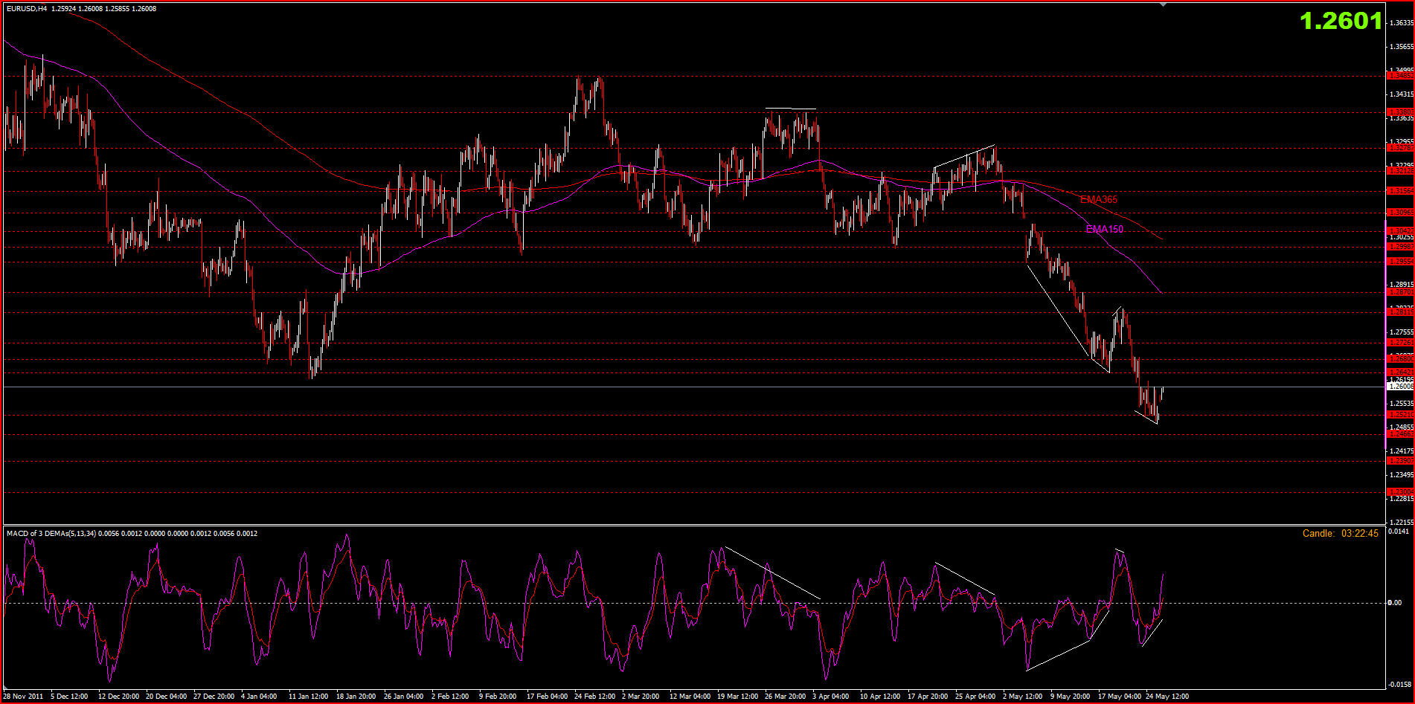Click the 11 Jan 12:00 time label
Viewport: 1415px width, 704px height.
point(309,697)
